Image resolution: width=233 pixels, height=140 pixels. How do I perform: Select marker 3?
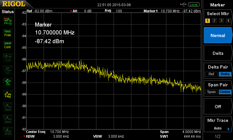tap(221, 21)
